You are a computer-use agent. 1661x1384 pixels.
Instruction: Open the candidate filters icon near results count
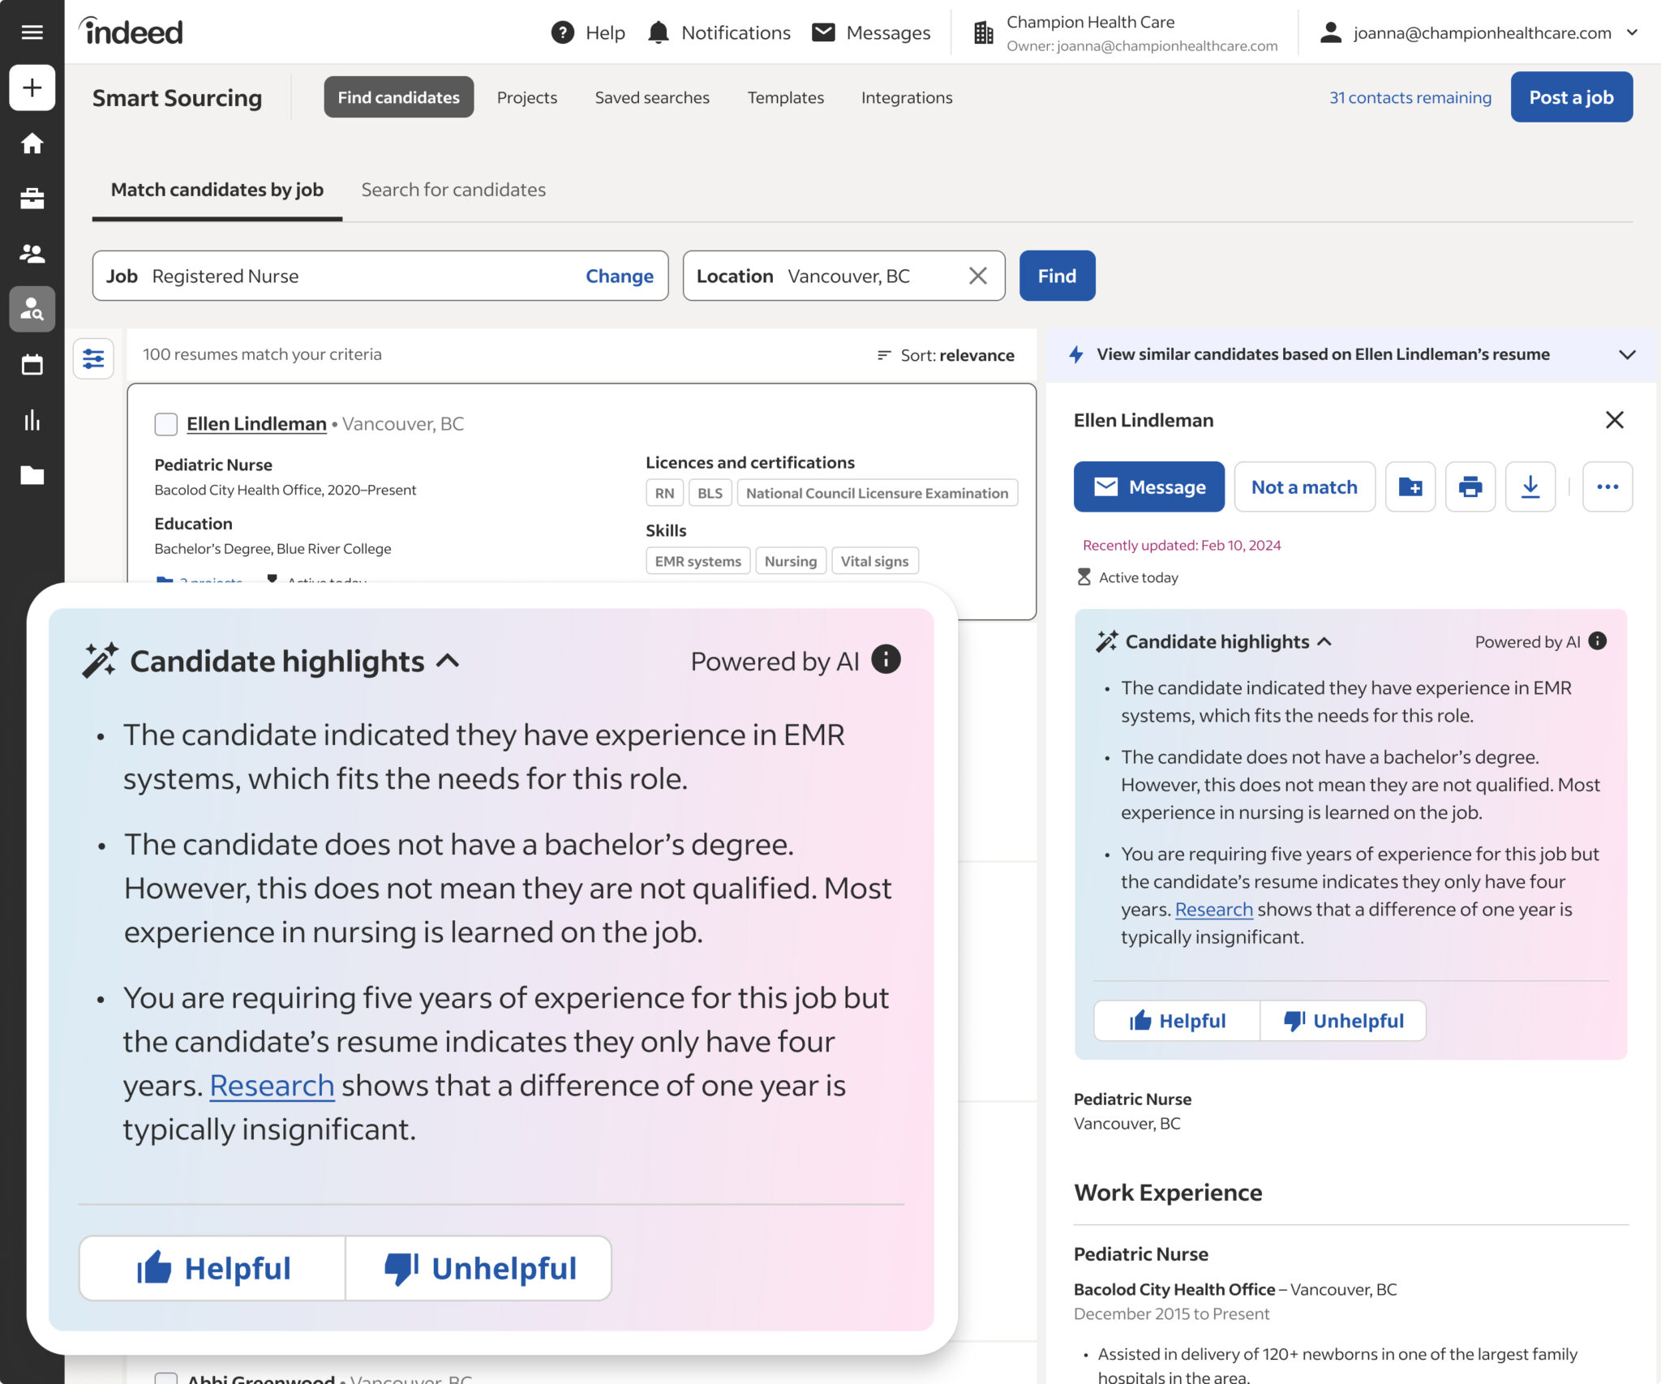(x=92, y=357)
